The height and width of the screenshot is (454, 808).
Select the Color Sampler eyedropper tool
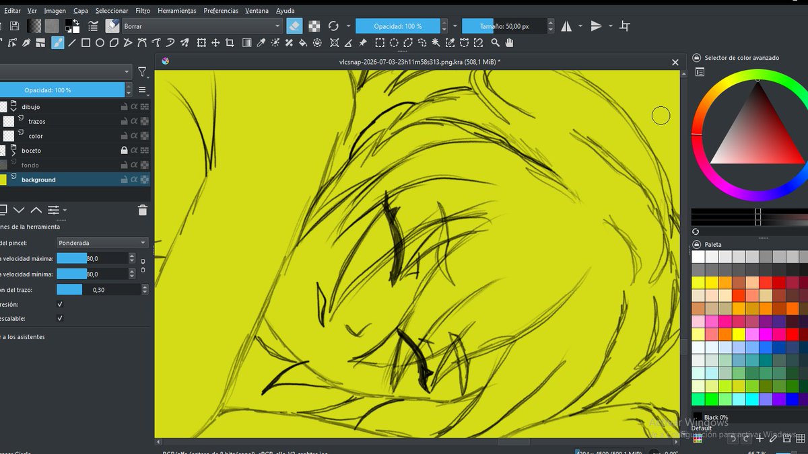pos(259,43)
